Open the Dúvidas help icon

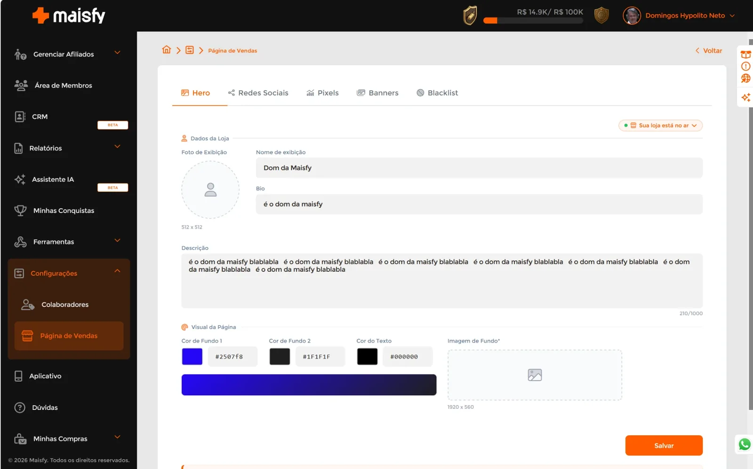[x=20, y=407]
